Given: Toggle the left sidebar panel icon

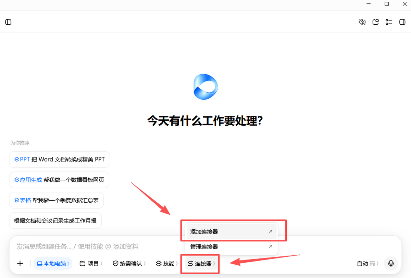Looking at the screenshot, I should point(8,22).
